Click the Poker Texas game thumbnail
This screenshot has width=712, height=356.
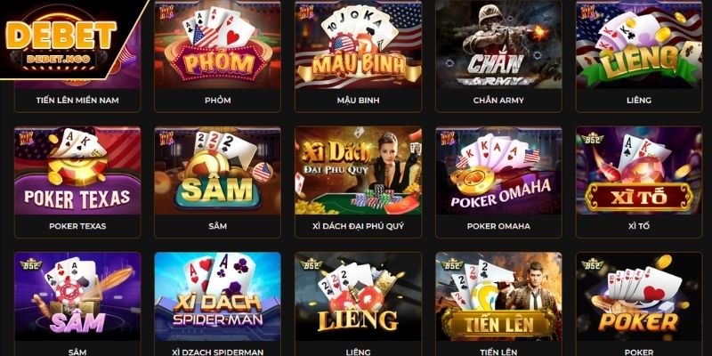point(77,171)
